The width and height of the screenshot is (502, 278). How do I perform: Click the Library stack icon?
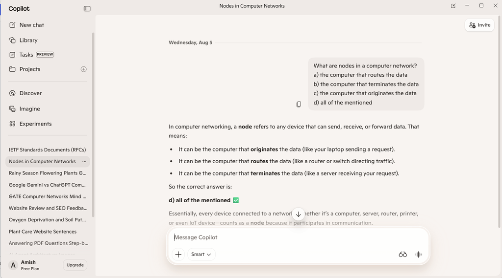pos(12,40)
